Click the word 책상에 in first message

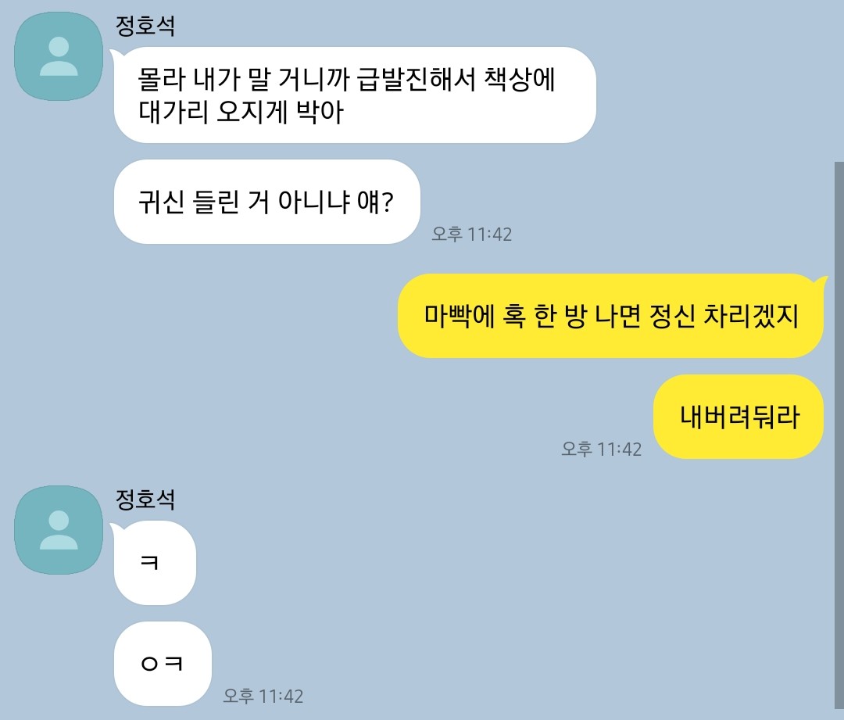tap(520, 80)
